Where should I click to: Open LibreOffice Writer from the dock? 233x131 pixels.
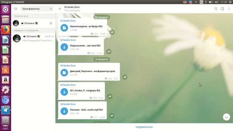click(x=5, y=40)
